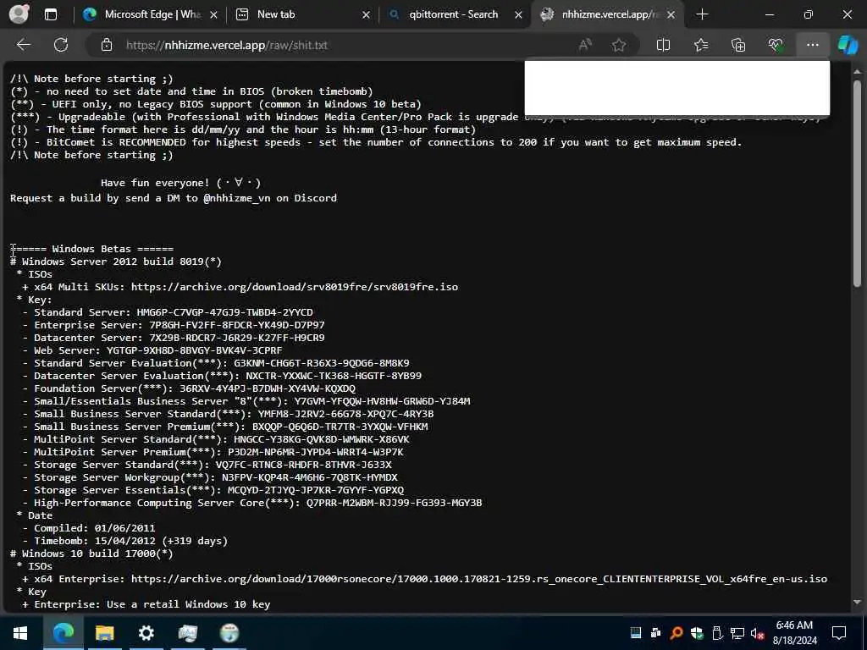The height and width of the screenshot is (650, 867).
Task: Open the Favorites list icon
Action: tap(700, 45)
